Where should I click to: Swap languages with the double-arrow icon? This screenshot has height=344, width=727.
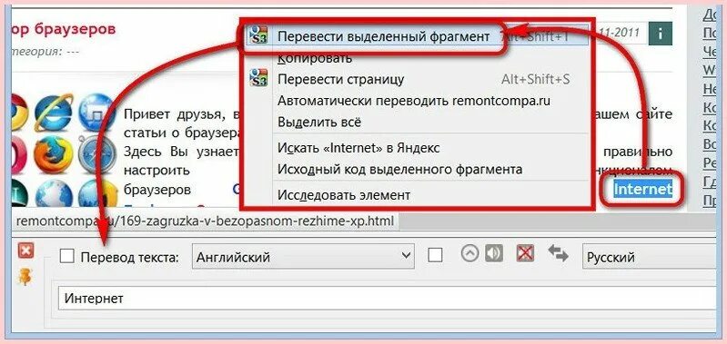click(x=558, y=254)
